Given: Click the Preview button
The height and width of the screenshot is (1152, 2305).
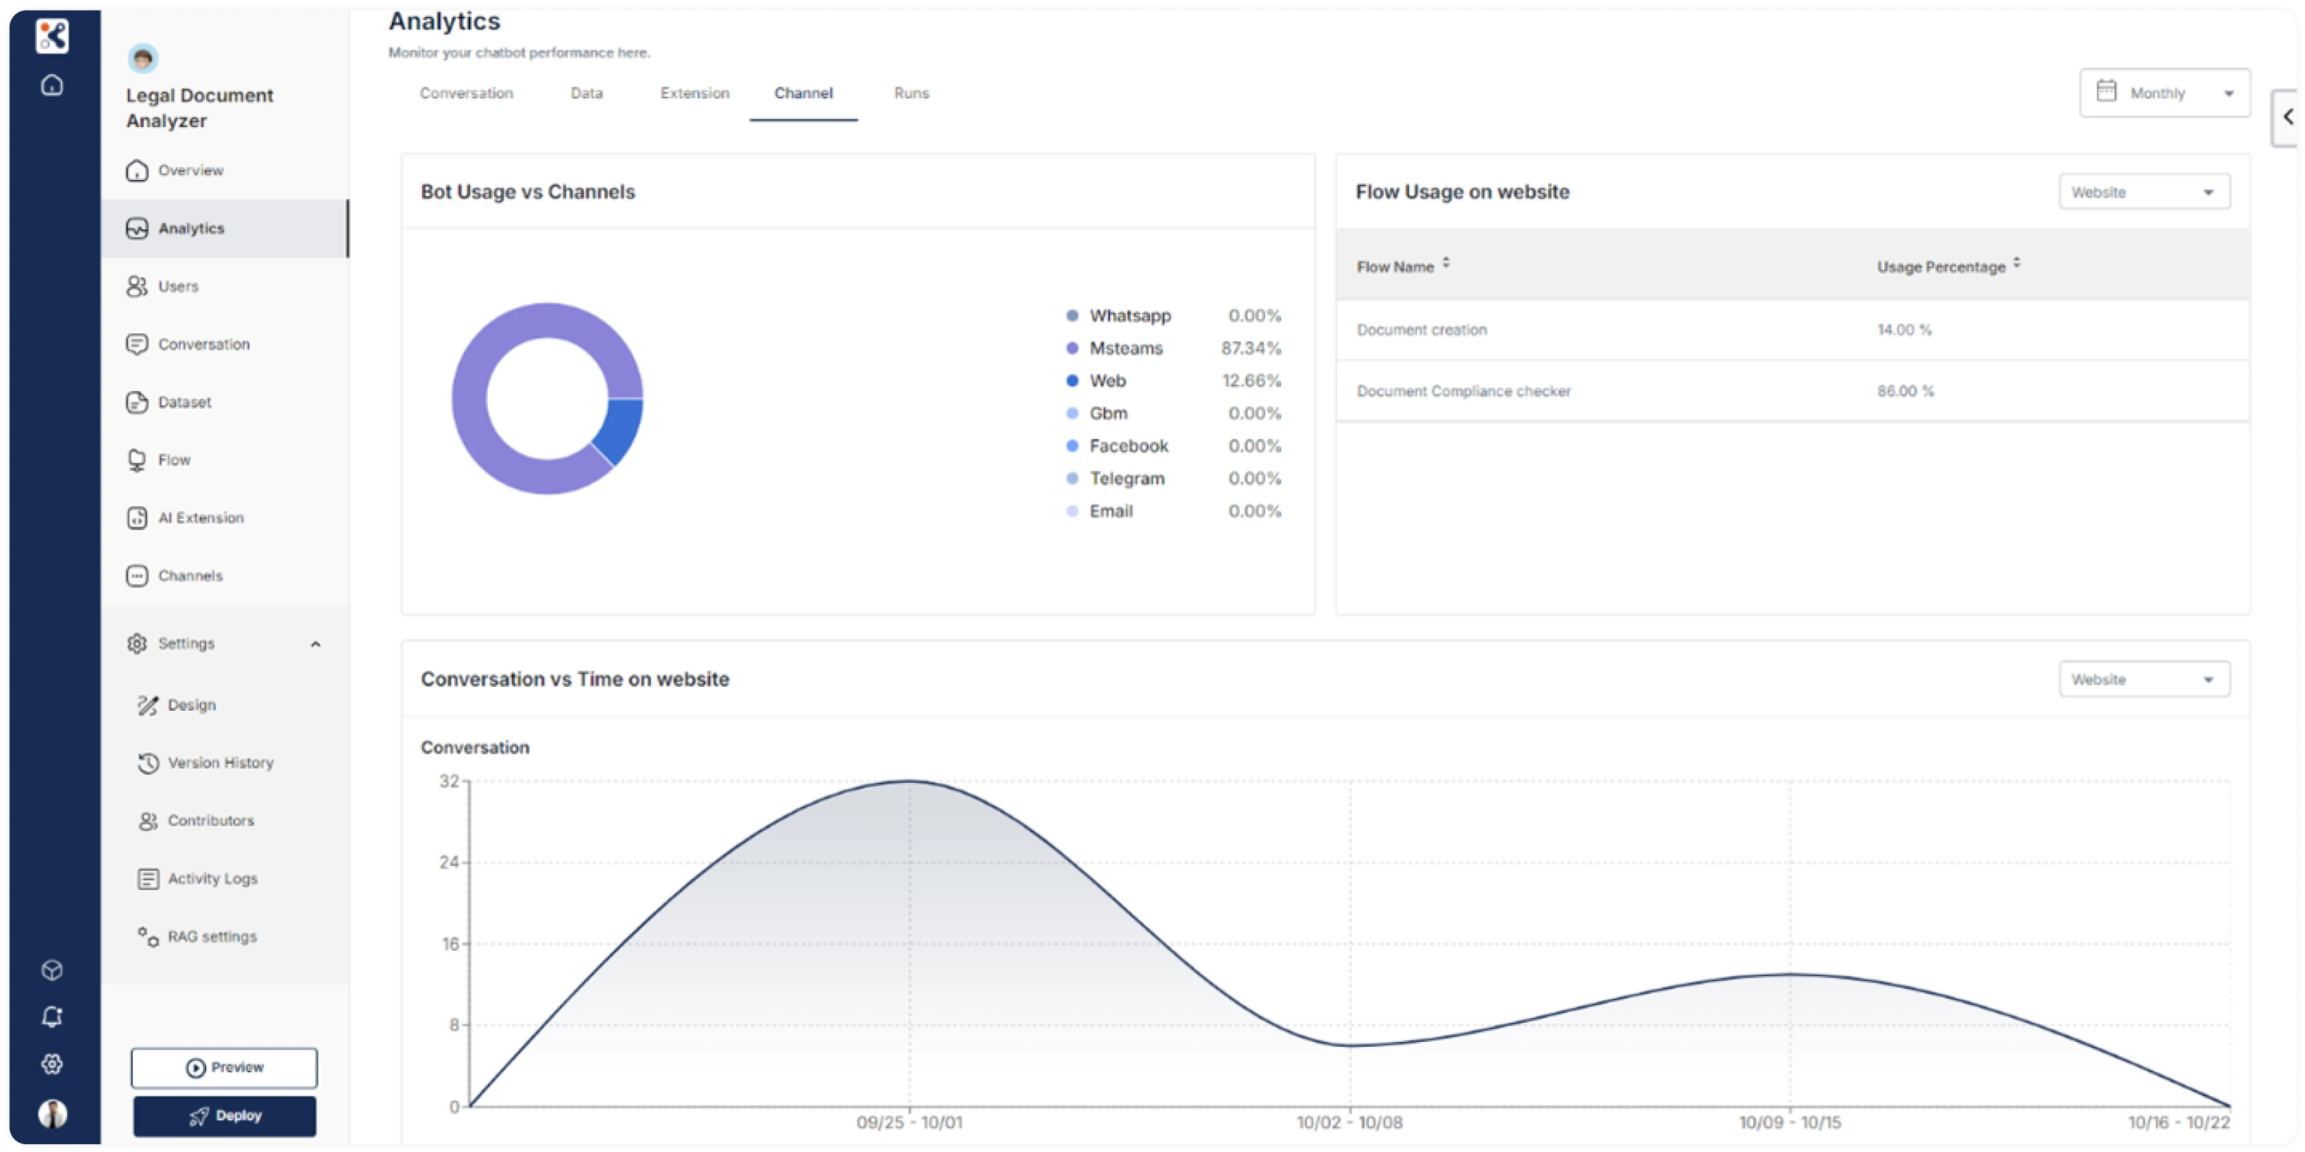Looking at the screenshot, I should [x=224, y=1067].
